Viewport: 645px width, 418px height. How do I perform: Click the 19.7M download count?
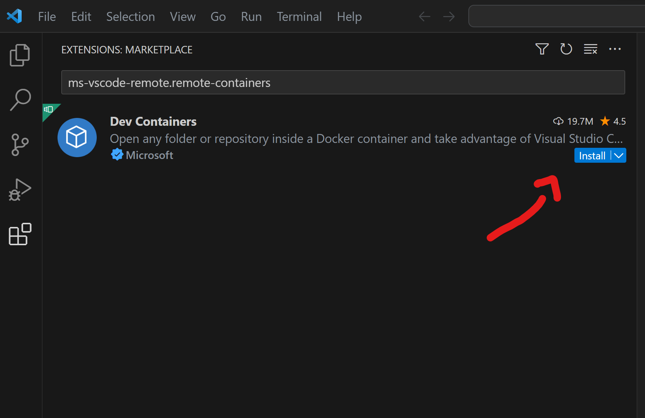580,121
